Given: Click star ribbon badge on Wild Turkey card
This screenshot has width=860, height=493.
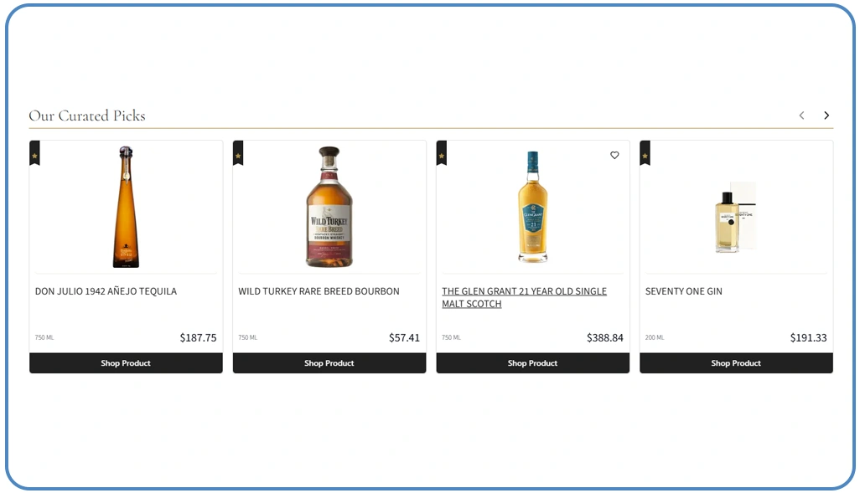Looking at the screenshot, I should [x=238, y=153].
